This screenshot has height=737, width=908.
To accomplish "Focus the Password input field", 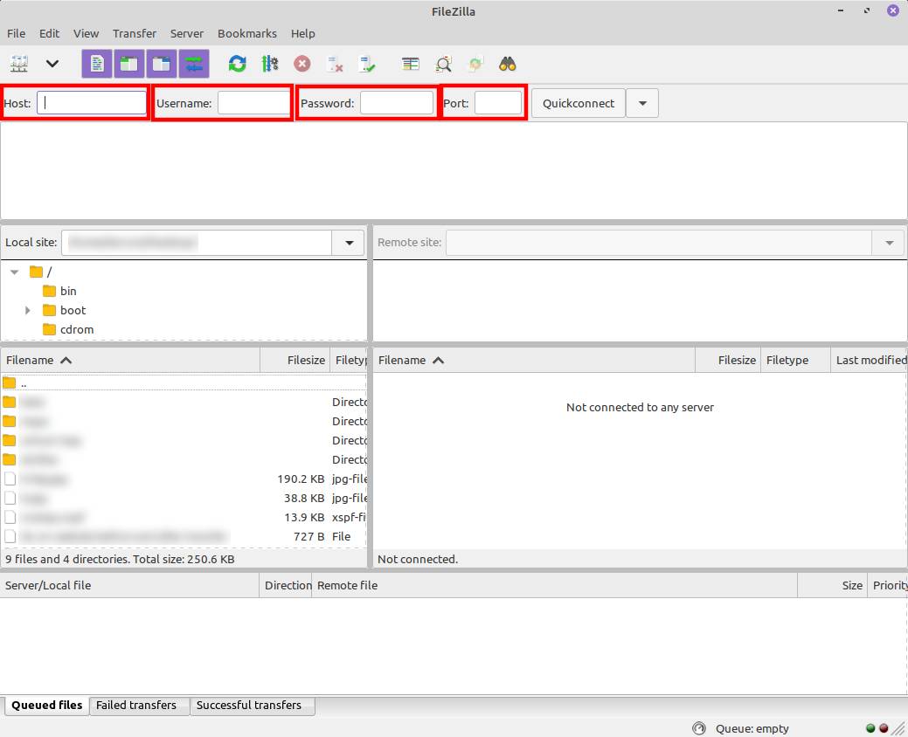I will [x=397, y=103].
